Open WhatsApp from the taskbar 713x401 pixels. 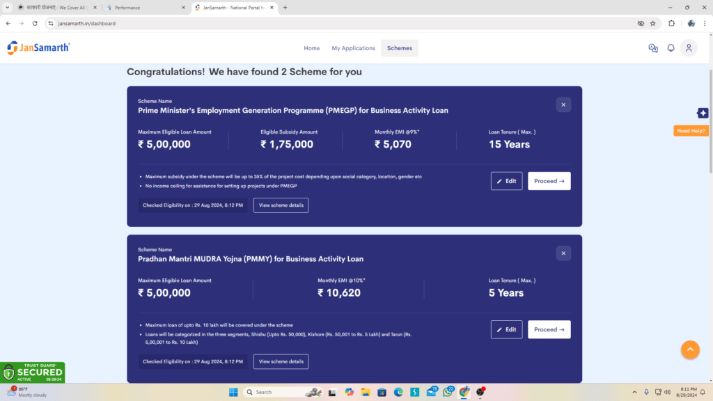448,392
